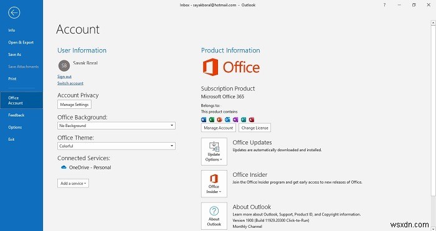
Task: Click the Product Information heading
Action: (230, 50)
